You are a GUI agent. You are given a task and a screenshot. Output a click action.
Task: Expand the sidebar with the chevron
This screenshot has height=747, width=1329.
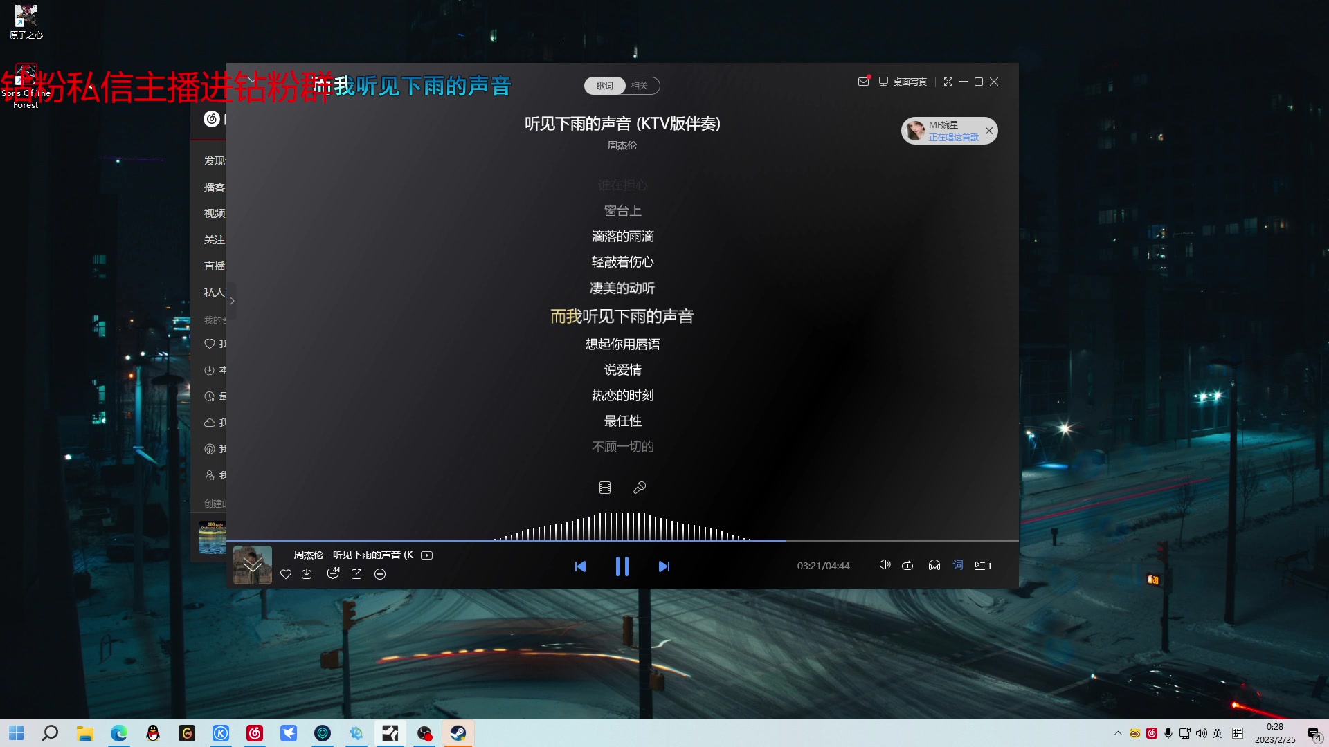pos(233,301)
